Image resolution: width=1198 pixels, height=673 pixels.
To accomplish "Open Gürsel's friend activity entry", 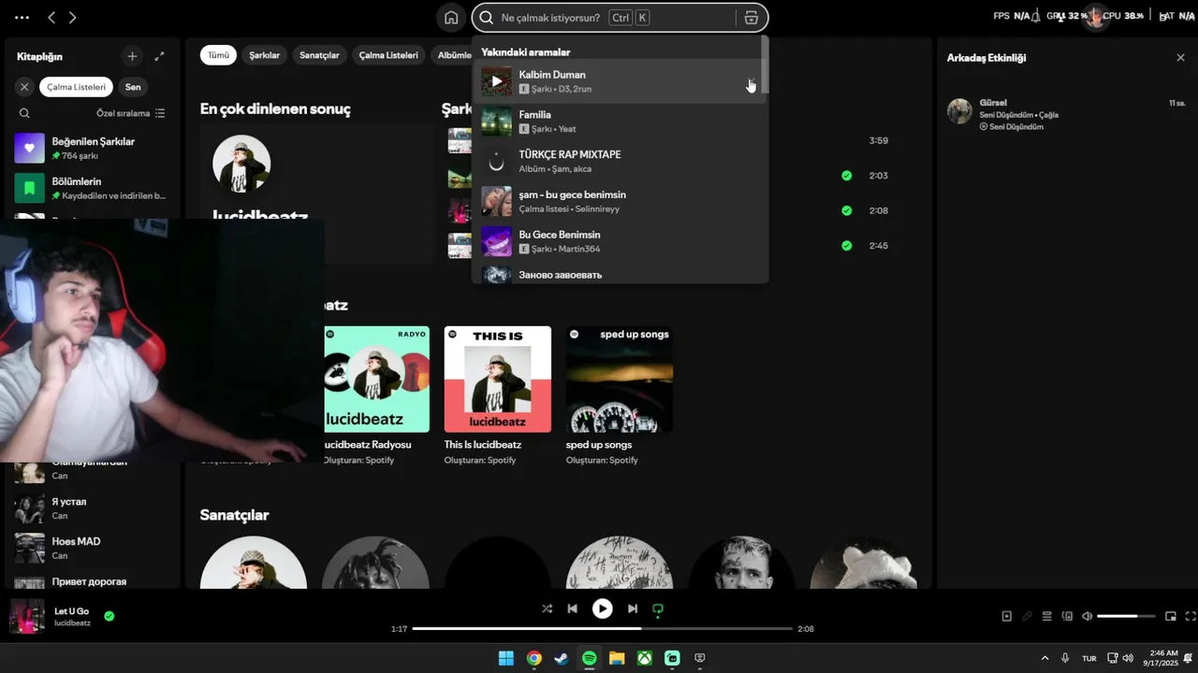I will [x=1066, y=113].
